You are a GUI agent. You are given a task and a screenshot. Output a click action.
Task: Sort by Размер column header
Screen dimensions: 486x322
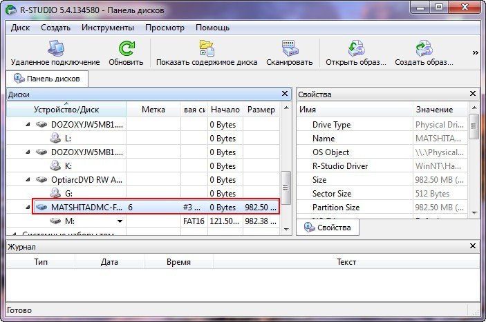pos(261,110)
